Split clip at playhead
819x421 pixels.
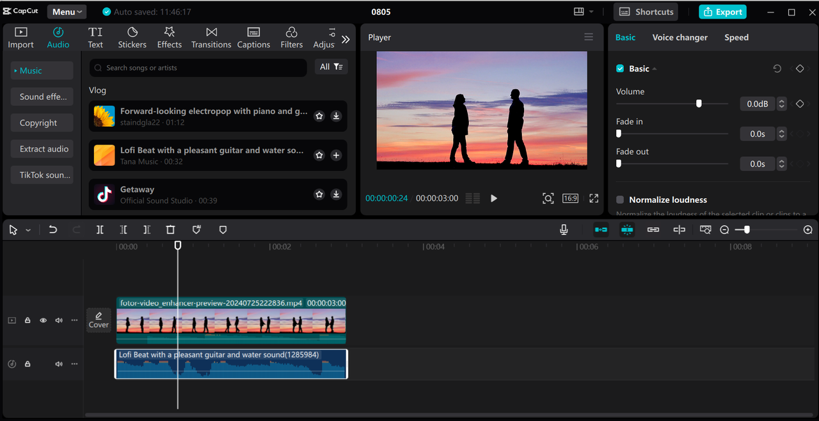pos(100,230)
